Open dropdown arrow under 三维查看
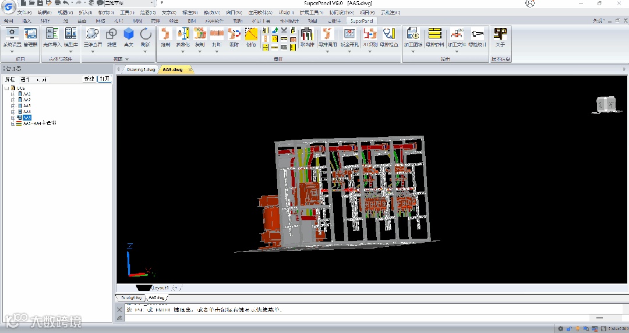The width and height of the screenshot is (629, 333). (93, 51)
